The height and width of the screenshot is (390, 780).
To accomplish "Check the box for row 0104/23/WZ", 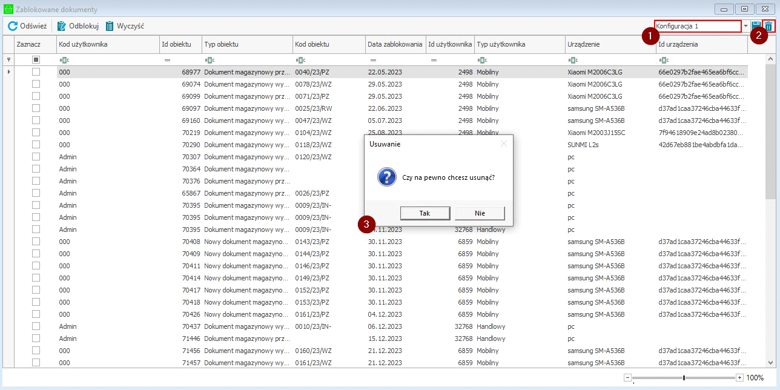I will 36,132.
